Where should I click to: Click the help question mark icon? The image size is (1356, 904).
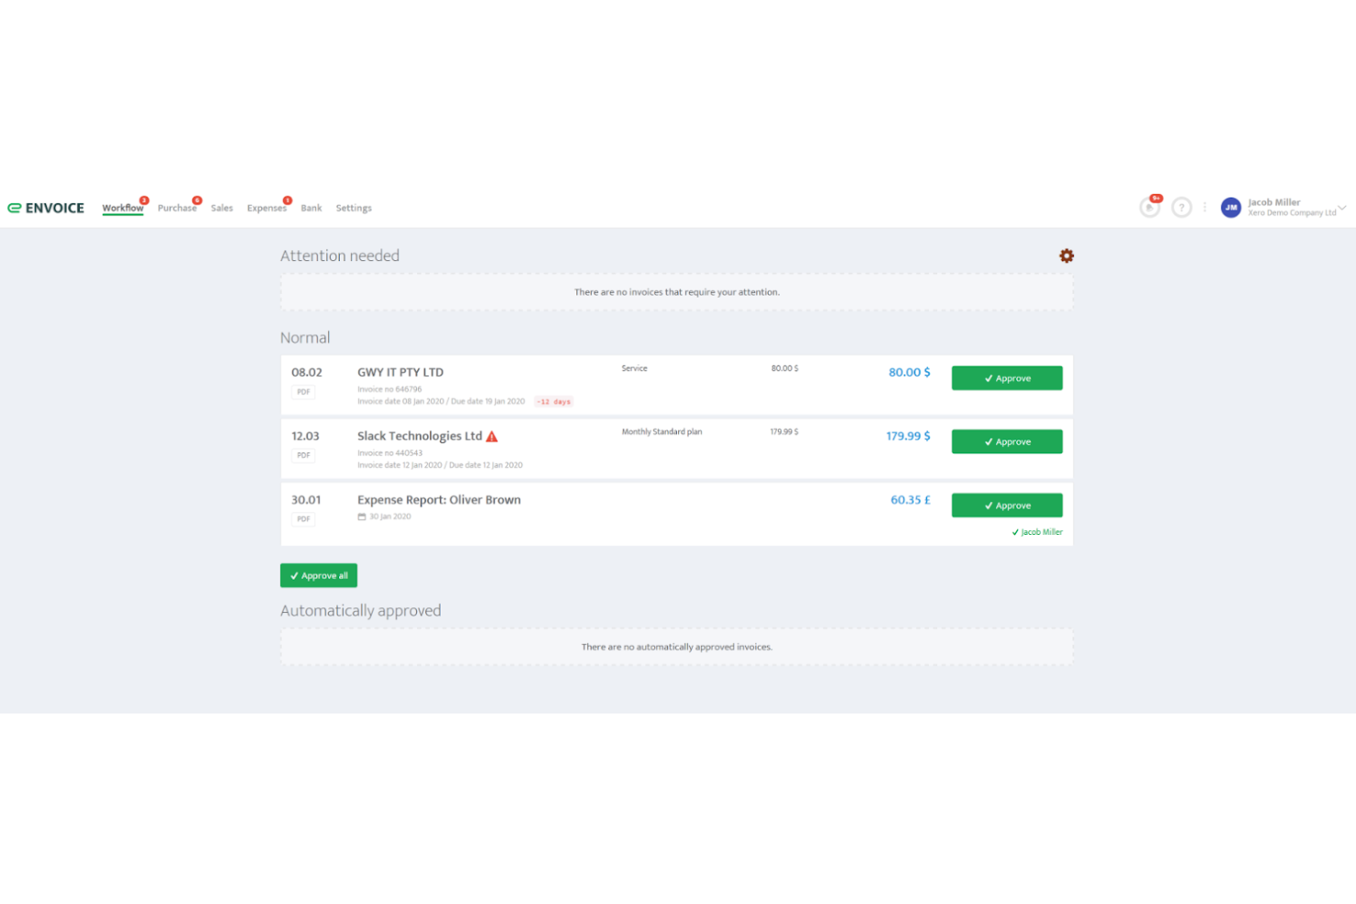click(1182, 207)
